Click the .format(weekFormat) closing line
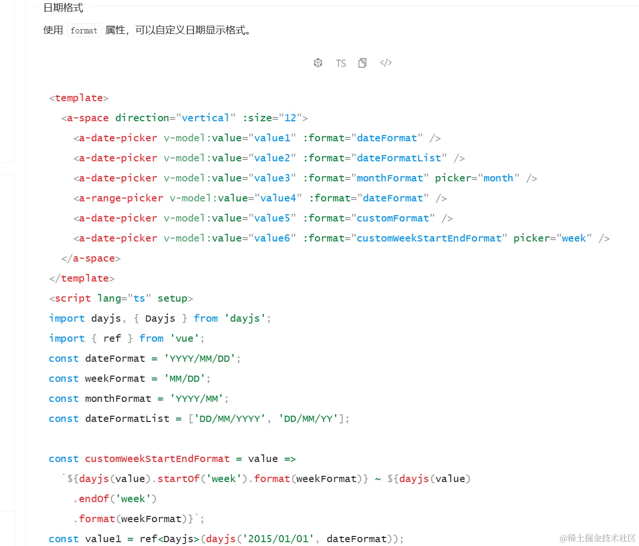This screenshot has height=546, width=639. click(x=139, y=519)
